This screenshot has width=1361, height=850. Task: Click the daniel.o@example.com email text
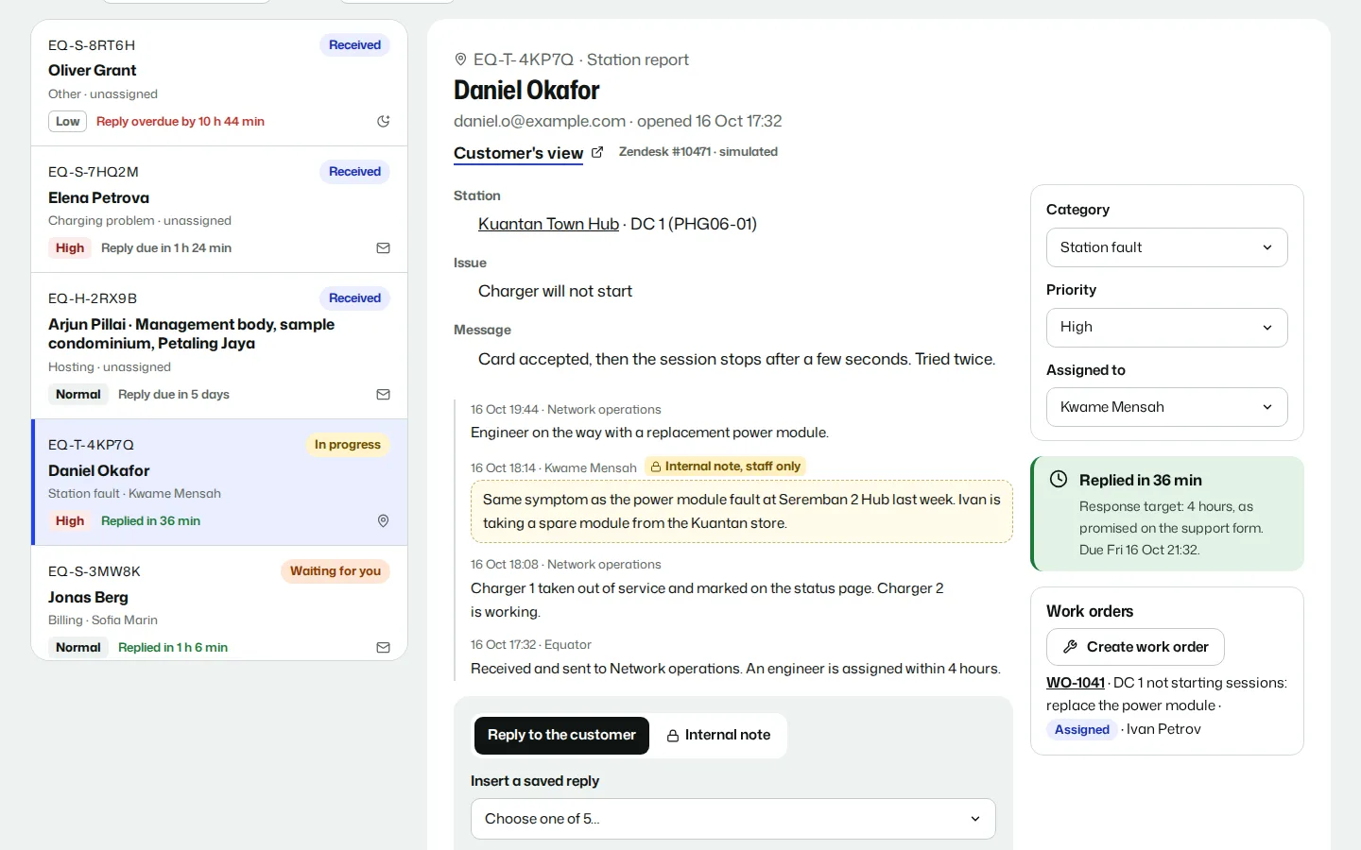coord(540,121)
